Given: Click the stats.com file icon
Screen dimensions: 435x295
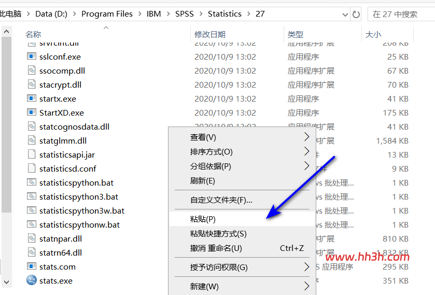Looking at the screenshot, I should 32,266.
